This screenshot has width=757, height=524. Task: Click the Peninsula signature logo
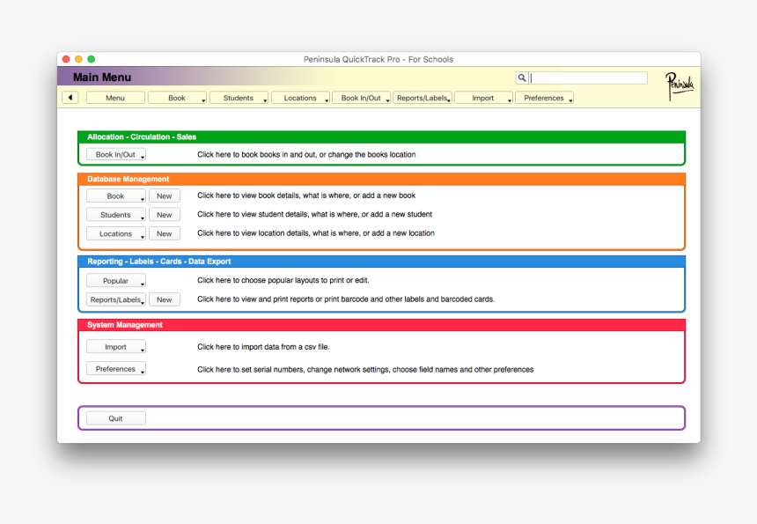click(x=679, y=85)
